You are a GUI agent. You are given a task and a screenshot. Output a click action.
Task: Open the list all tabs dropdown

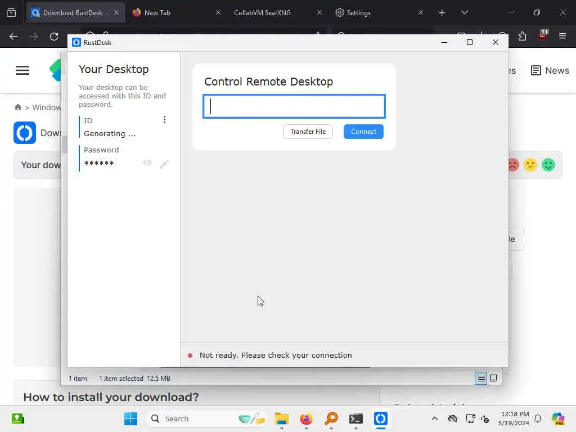[464, 13]
